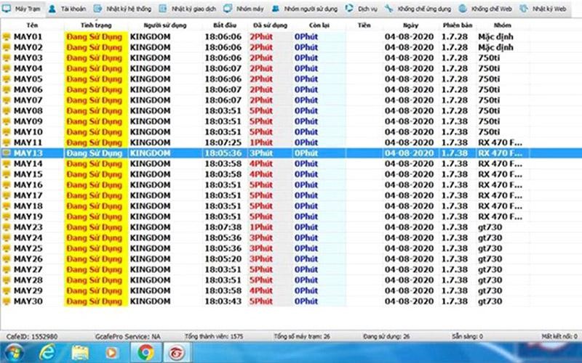Open the Dịch vụ tab
This screenshot has height=363, width=582.
coord(361,9)
